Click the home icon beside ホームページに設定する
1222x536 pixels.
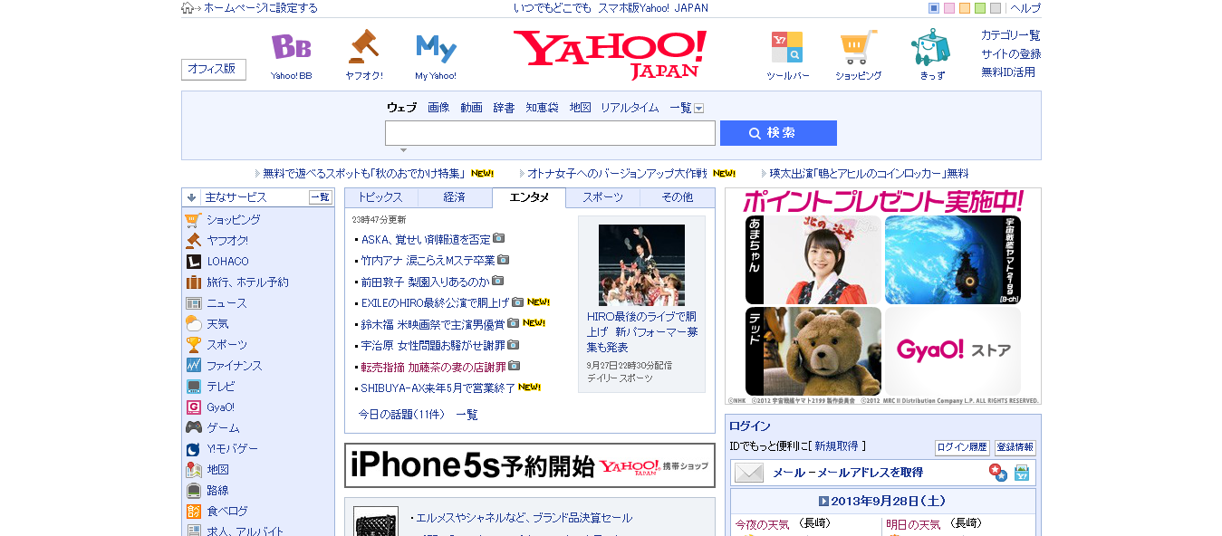188,8
